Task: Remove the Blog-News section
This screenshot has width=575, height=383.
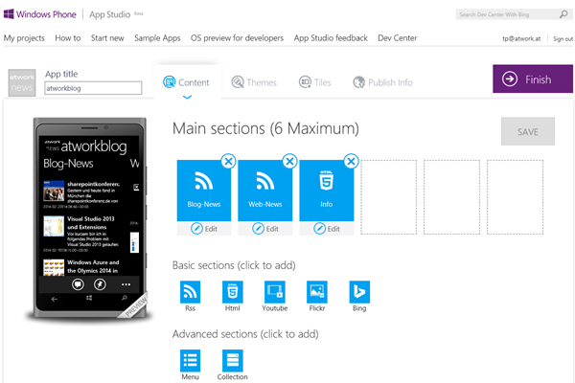Action: click(x=228, y=161)
